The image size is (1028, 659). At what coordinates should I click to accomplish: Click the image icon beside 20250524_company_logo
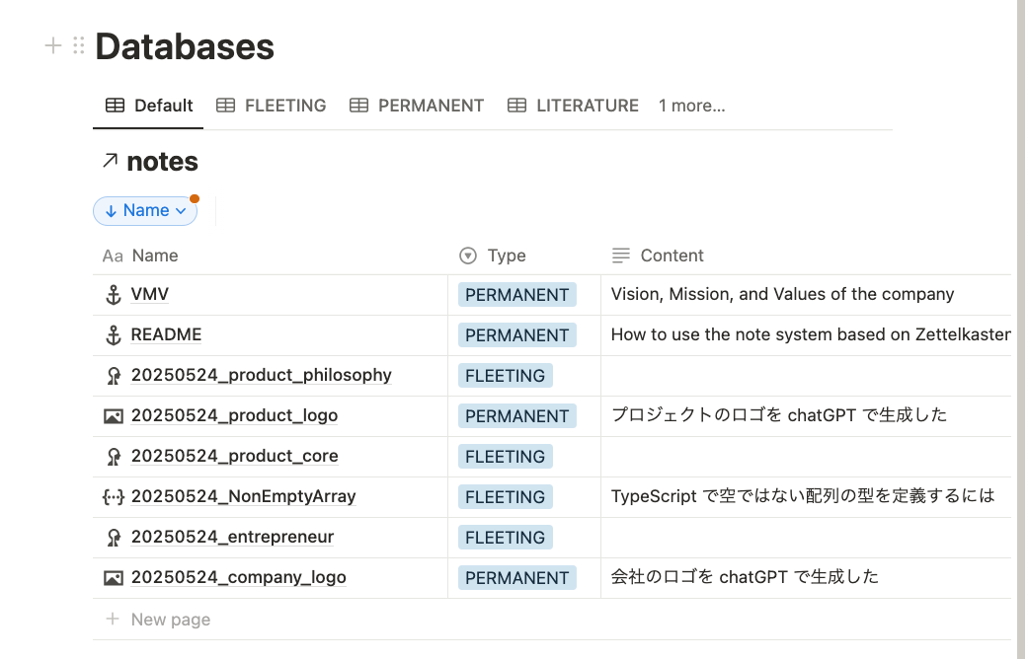(x=113, y=578)
